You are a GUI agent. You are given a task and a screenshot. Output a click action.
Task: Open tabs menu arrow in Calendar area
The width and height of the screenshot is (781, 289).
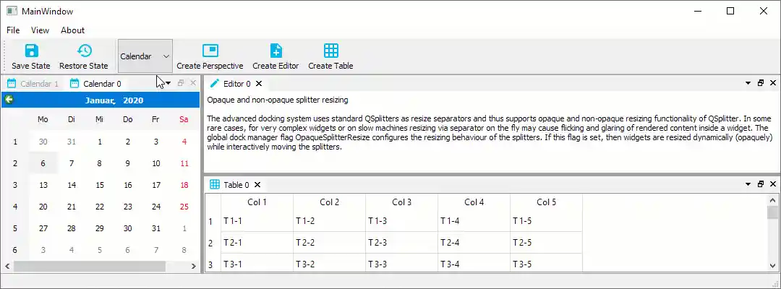pyautogui.click(x=168, y=83)
